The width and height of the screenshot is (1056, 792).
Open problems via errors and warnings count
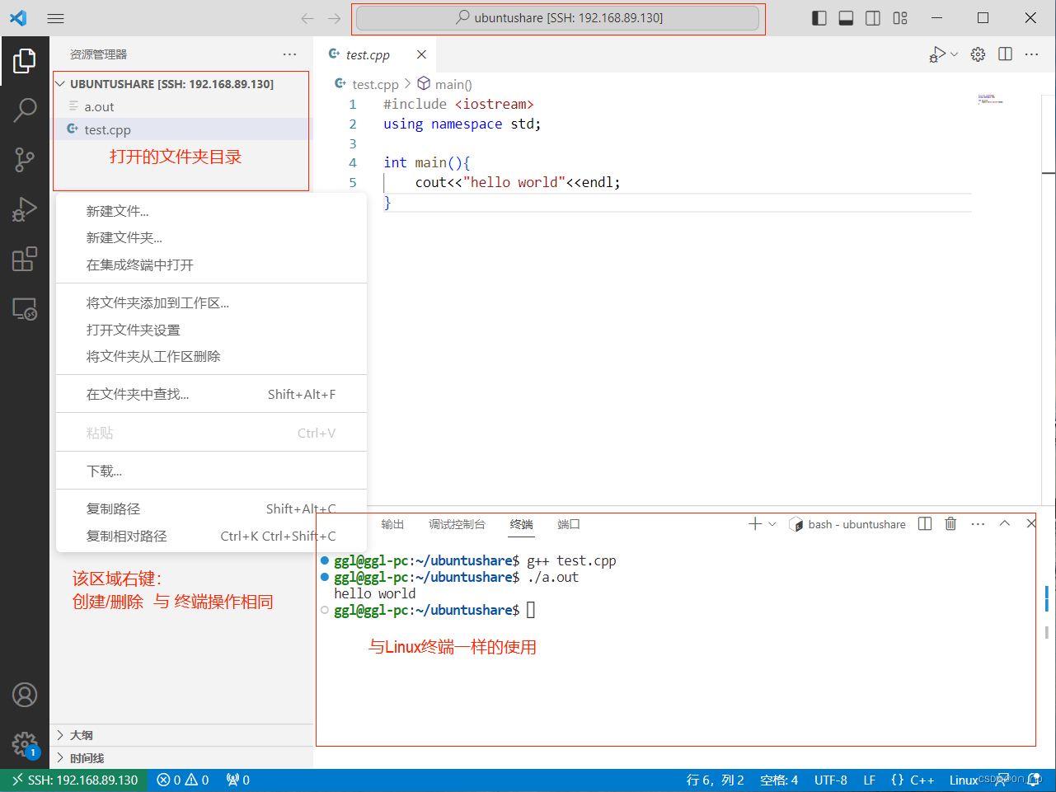[183, 780]
